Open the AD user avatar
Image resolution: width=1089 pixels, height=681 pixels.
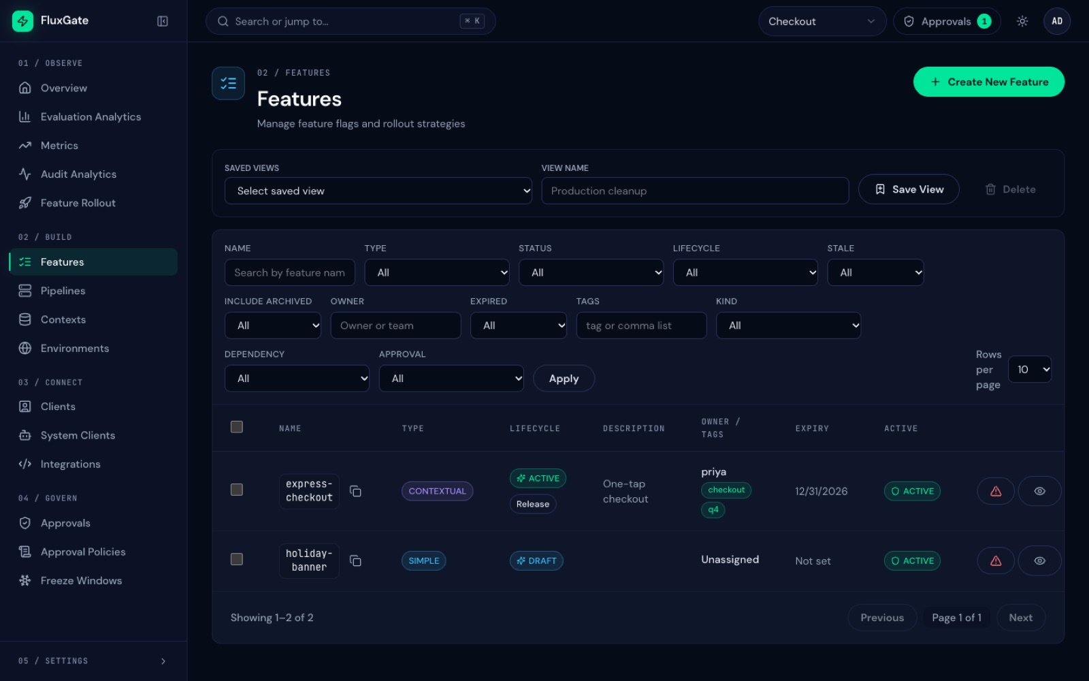click(1057, 21)
